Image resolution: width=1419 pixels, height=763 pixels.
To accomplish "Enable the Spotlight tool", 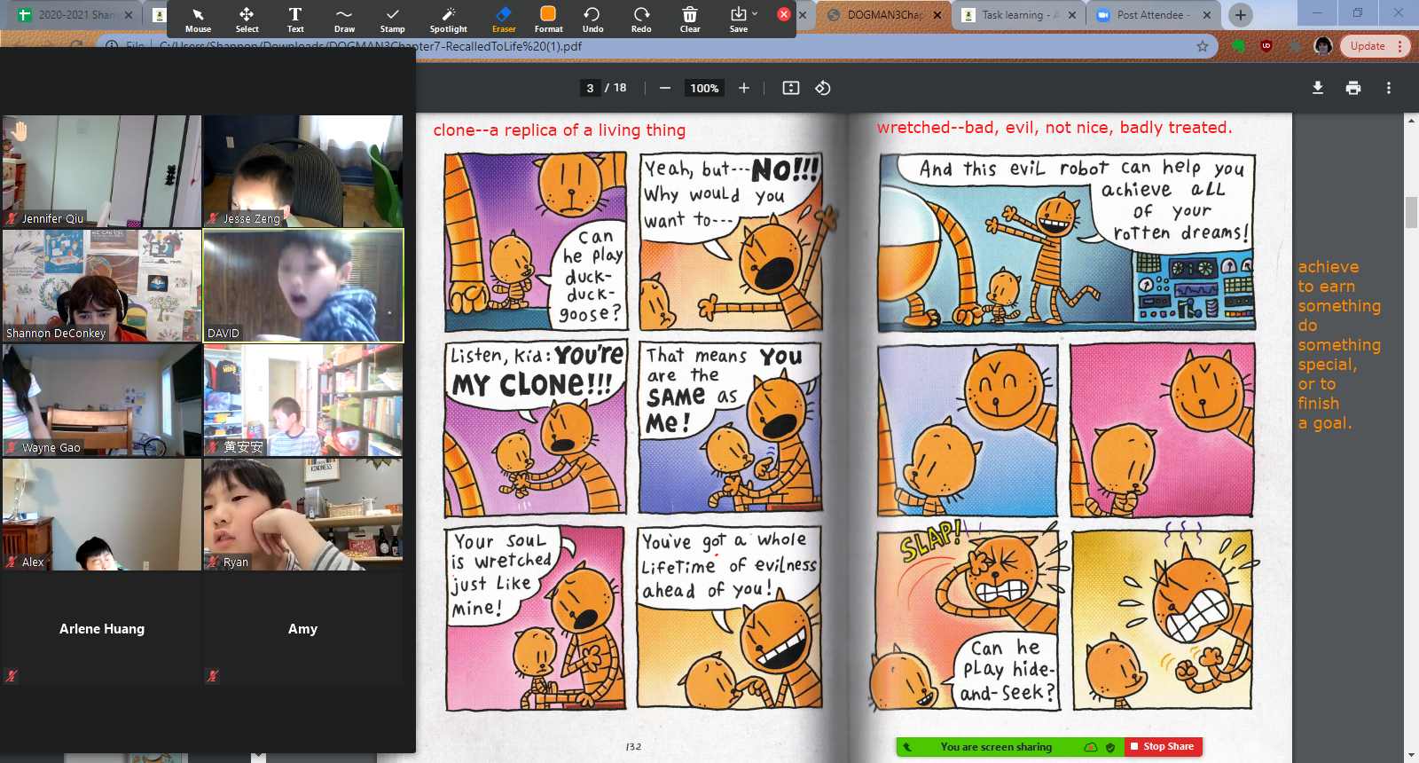I will click(x=448, y=20).
